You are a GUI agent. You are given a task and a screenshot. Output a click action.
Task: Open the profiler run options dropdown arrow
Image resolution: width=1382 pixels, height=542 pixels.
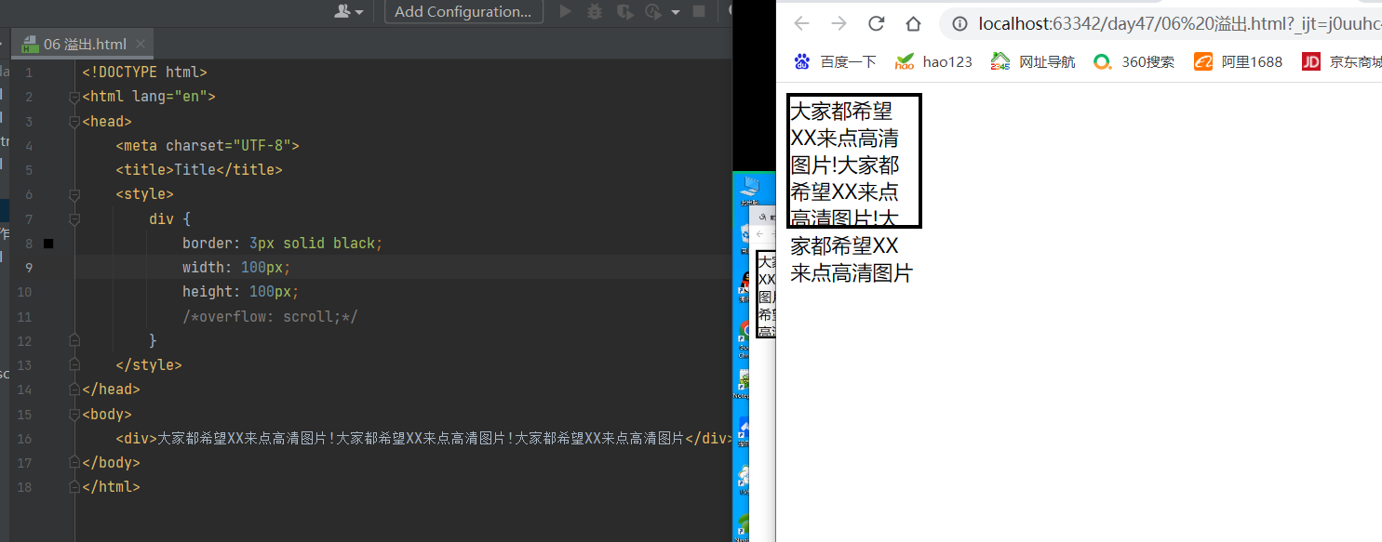coord(675,12)
